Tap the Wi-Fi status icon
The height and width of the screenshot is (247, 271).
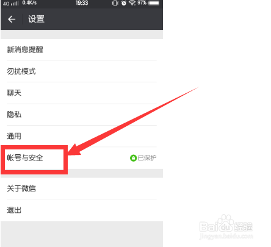[x=132, y=3]
